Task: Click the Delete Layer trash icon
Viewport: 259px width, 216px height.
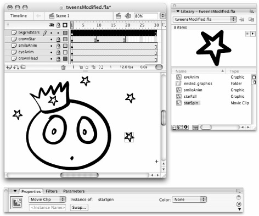Action: click(x=63, y=68)
